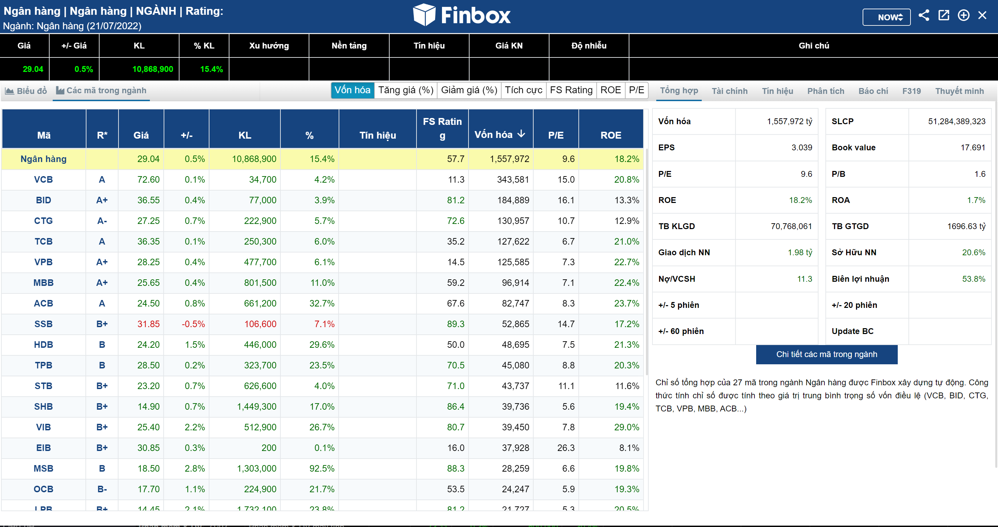Click the circled plus add icon

(x=963, y=15)
